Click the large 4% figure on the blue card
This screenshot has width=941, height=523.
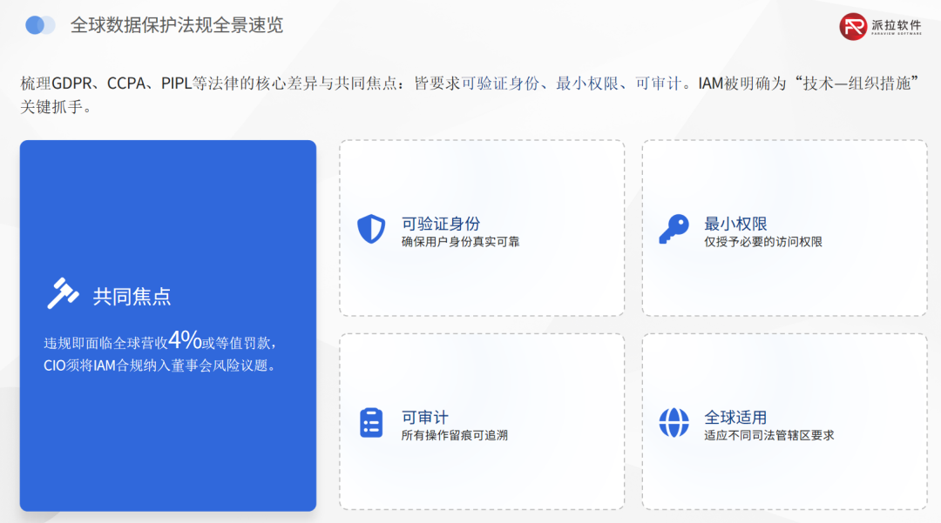click(x=185, y=339)
